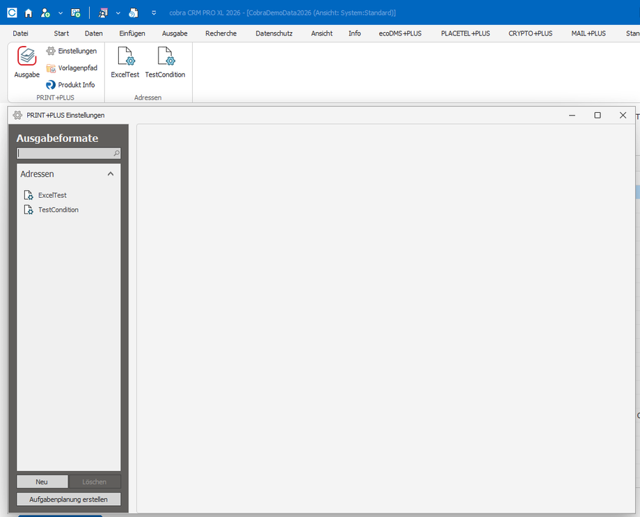The image size is (640, 517).
Task: Click the Adressen group header text
Action: [x=37, y=174]
